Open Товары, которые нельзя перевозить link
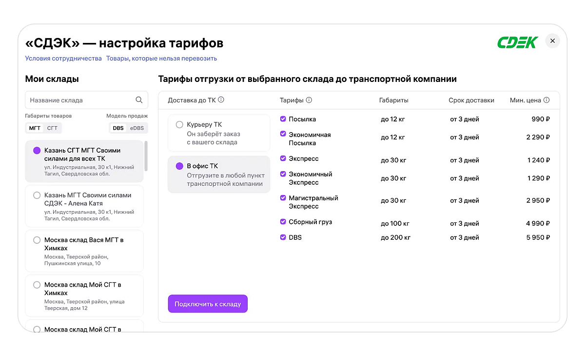The width and height of the screenshot is (585, 356). click(162, 59)
